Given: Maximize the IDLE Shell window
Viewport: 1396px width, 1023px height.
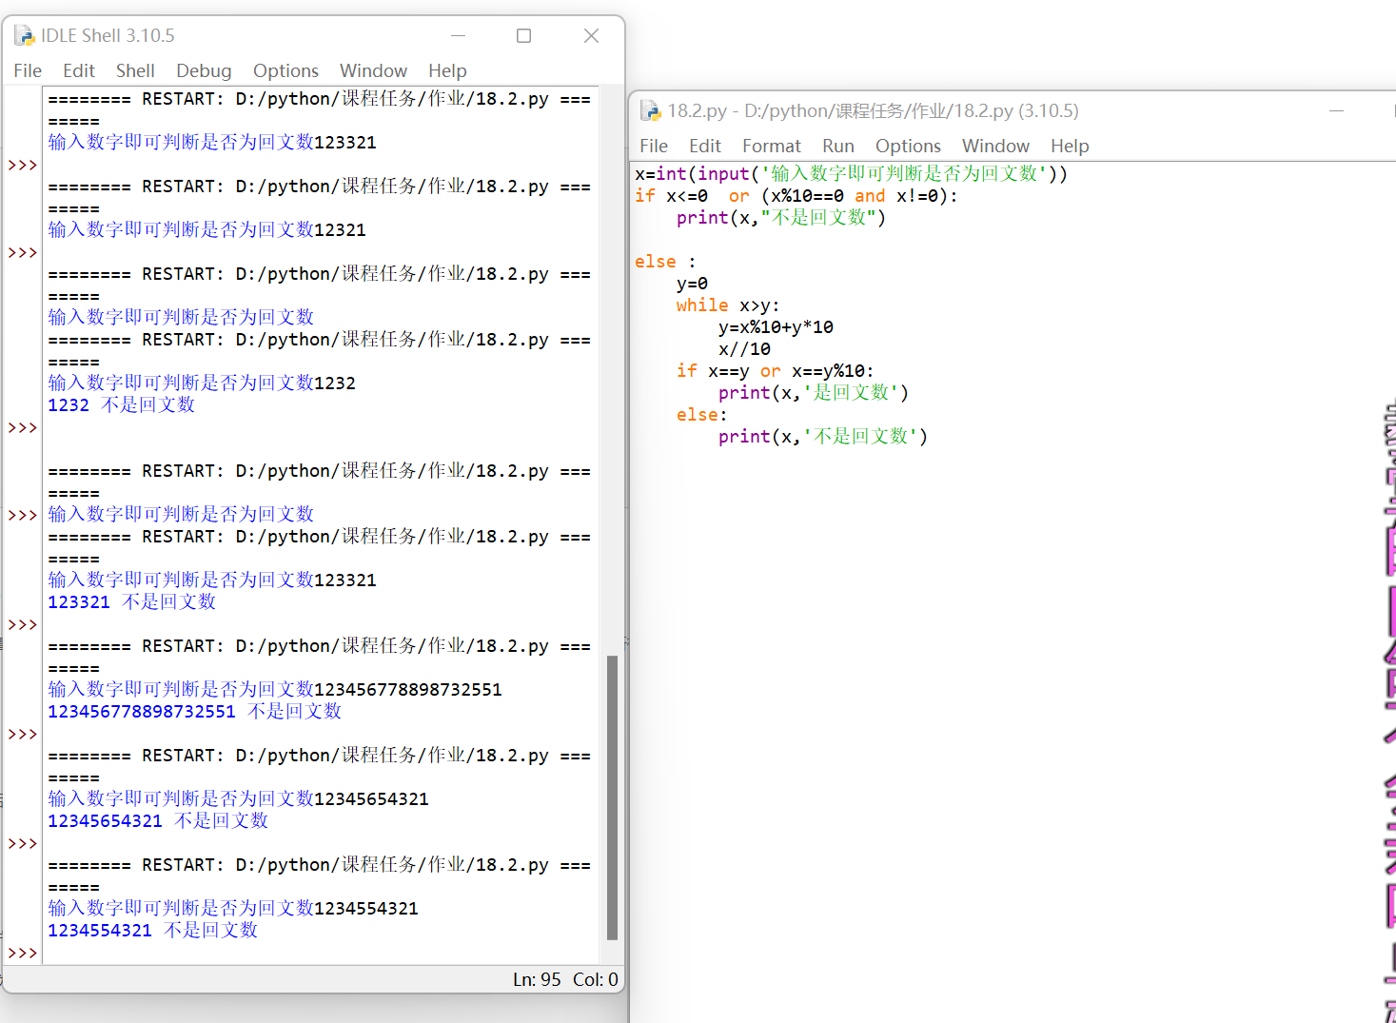Looking at the screenshot, I should (x=523, y=35).
